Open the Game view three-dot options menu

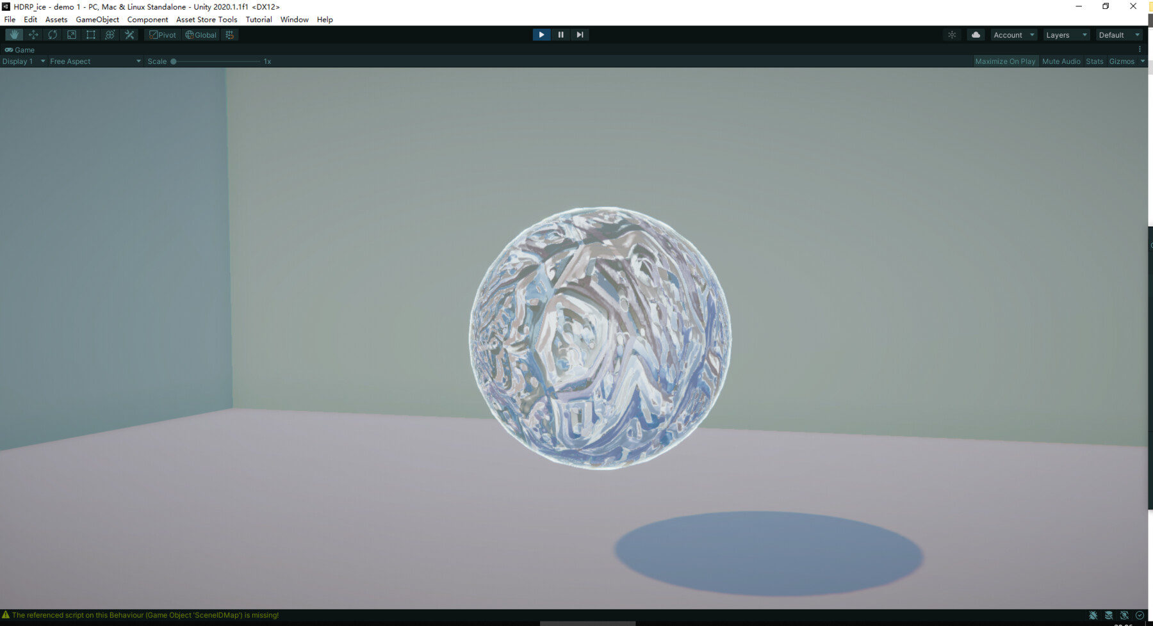[x=1140, y=49]
